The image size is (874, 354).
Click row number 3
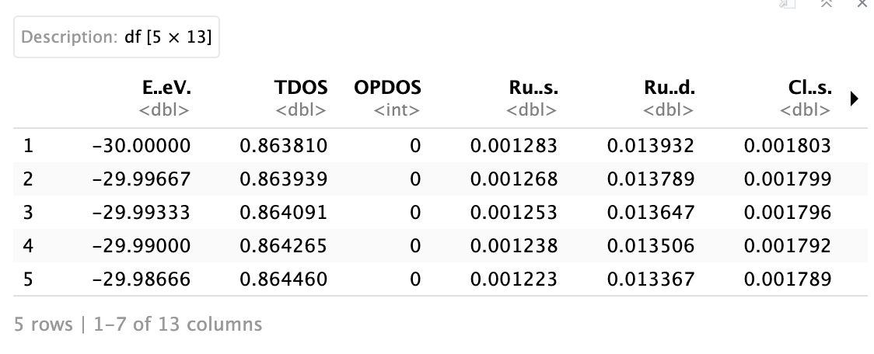[x=28, y=213]
